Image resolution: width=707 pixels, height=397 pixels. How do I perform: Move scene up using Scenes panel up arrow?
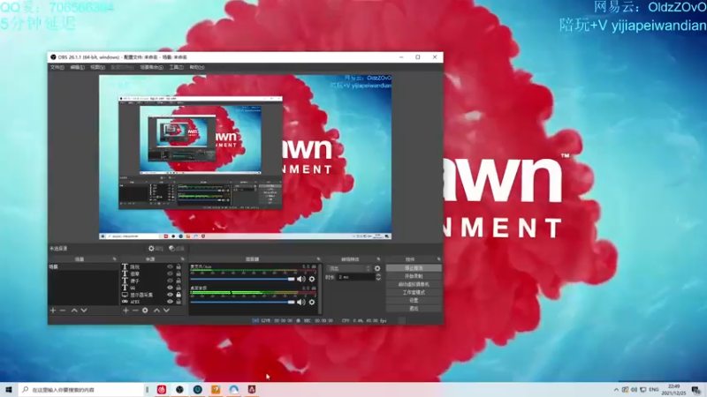pos(74,311)
